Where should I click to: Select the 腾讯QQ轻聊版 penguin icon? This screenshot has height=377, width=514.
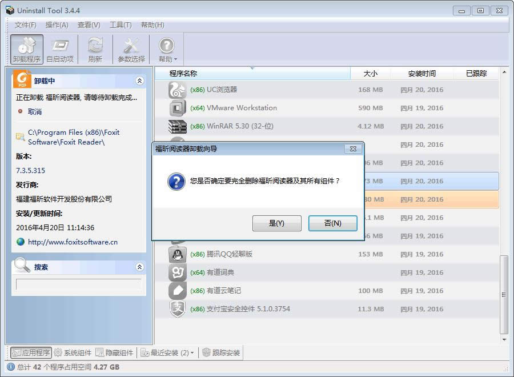(178, 254)
